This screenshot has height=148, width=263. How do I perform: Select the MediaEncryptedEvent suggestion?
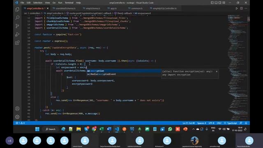(x=124, y=74)
